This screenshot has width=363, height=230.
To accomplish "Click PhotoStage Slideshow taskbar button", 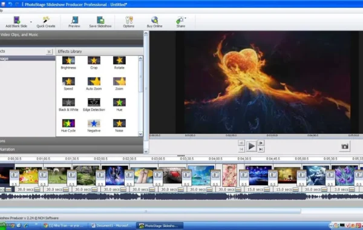I will [x=160, y=226].
